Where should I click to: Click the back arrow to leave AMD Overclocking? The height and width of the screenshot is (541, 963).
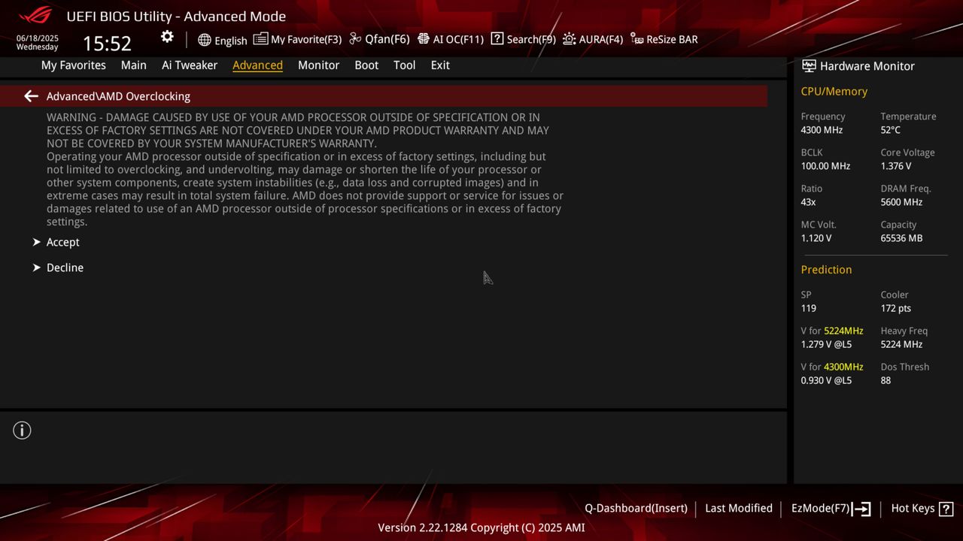pos(30,95)
